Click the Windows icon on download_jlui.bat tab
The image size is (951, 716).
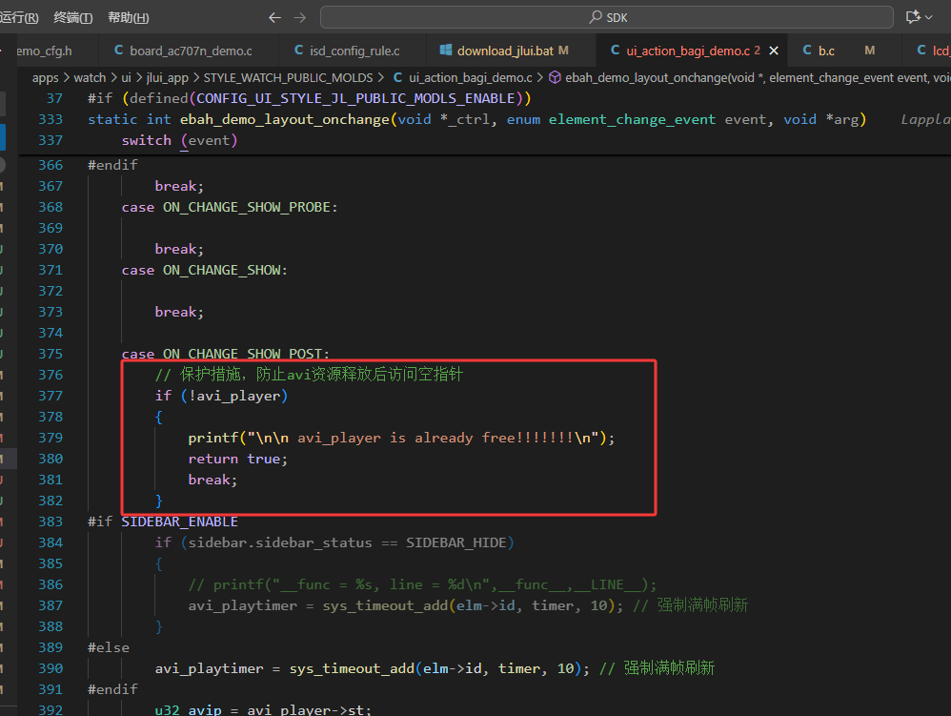(446, 51)
